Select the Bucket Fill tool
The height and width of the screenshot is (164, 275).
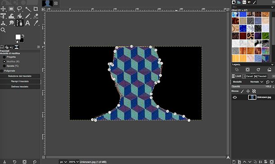[19, 16]
